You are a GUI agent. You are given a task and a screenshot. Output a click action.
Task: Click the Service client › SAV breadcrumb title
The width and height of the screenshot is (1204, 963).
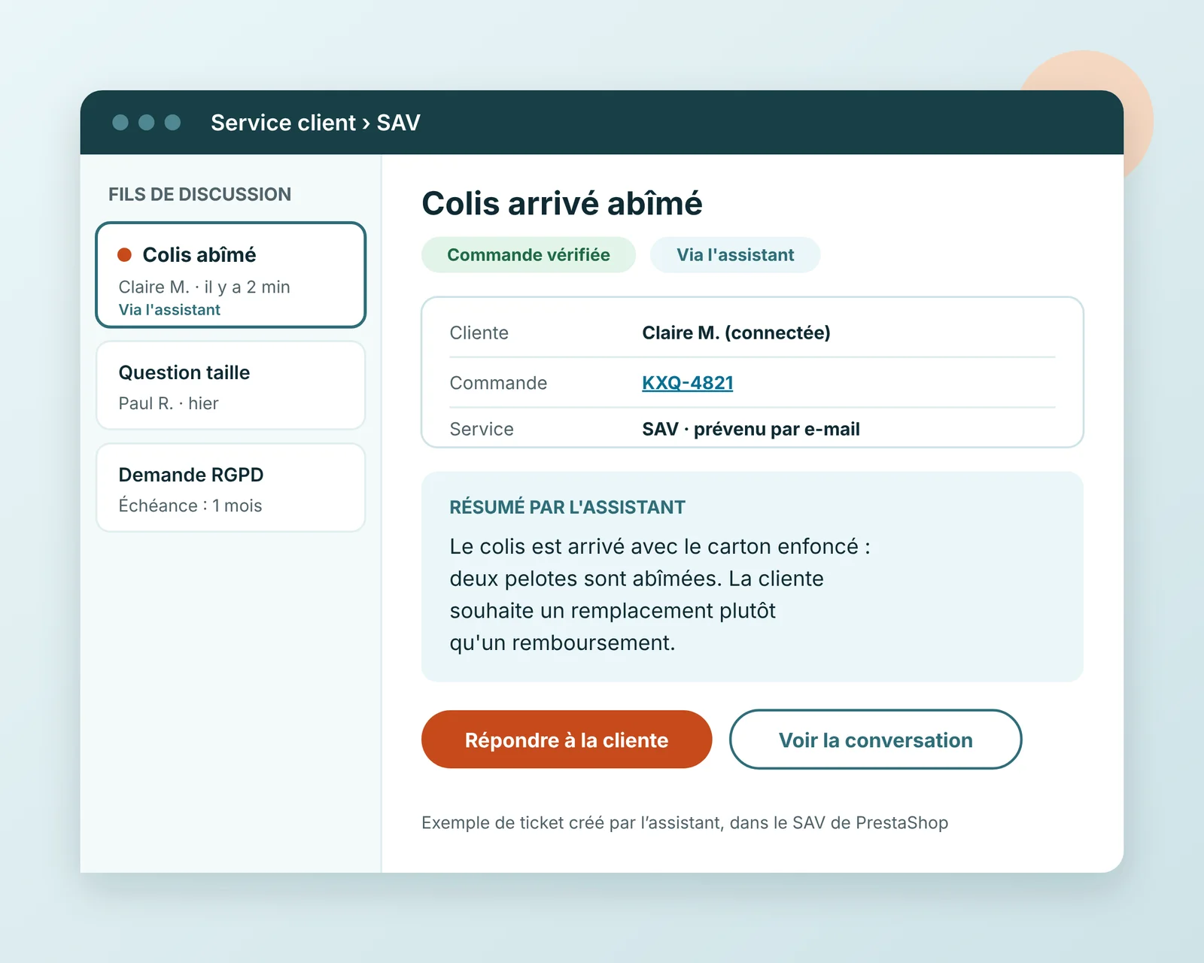pyautogui.click(x=315, y=123)
